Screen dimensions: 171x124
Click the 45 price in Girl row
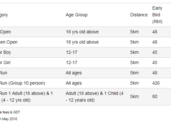pos(155,63)
